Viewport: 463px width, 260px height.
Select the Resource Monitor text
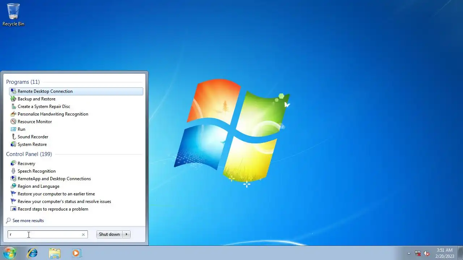[35, 122]
